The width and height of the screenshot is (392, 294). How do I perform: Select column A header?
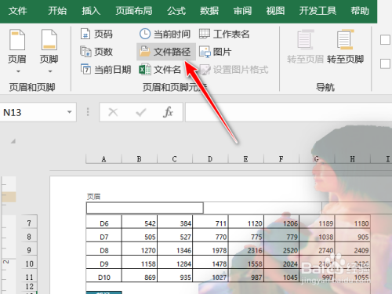point(103,159)
